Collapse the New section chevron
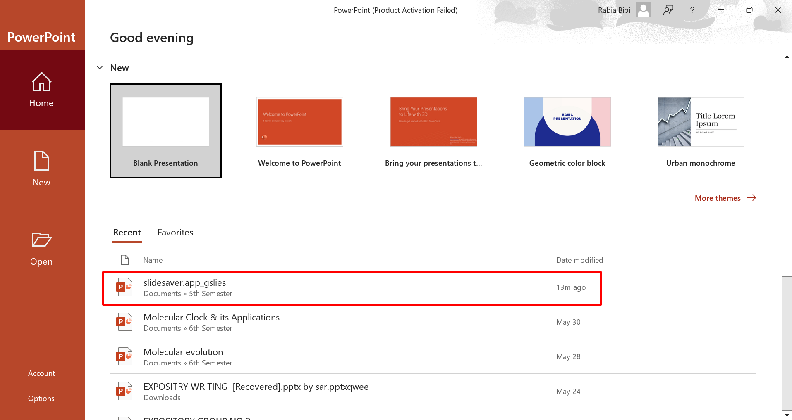This screenshot has width=792, height=420. pyautogui.click(x=100, y=68)
